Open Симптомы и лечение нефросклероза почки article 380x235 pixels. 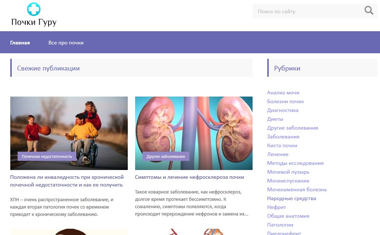(189, 177)
